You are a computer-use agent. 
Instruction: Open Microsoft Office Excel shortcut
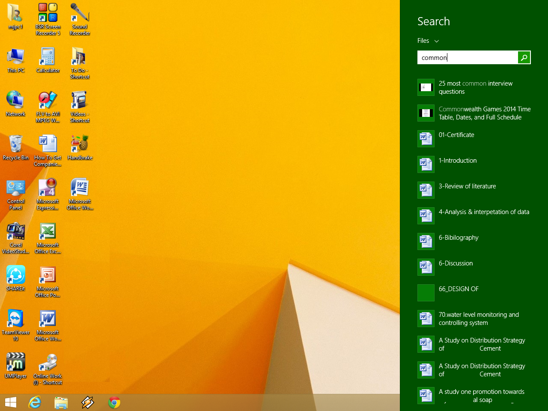[x=48, y=238]
